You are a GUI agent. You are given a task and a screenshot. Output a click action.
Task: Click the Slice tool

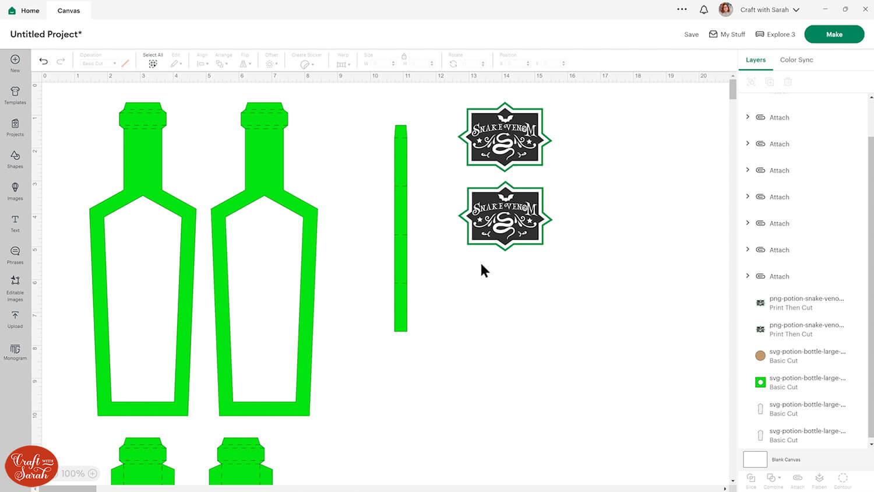[751, 480]
